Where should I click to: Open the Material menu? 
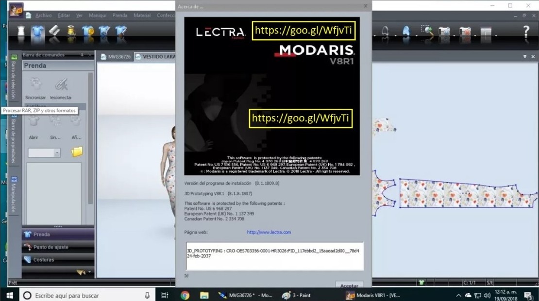tap(142, 15)
